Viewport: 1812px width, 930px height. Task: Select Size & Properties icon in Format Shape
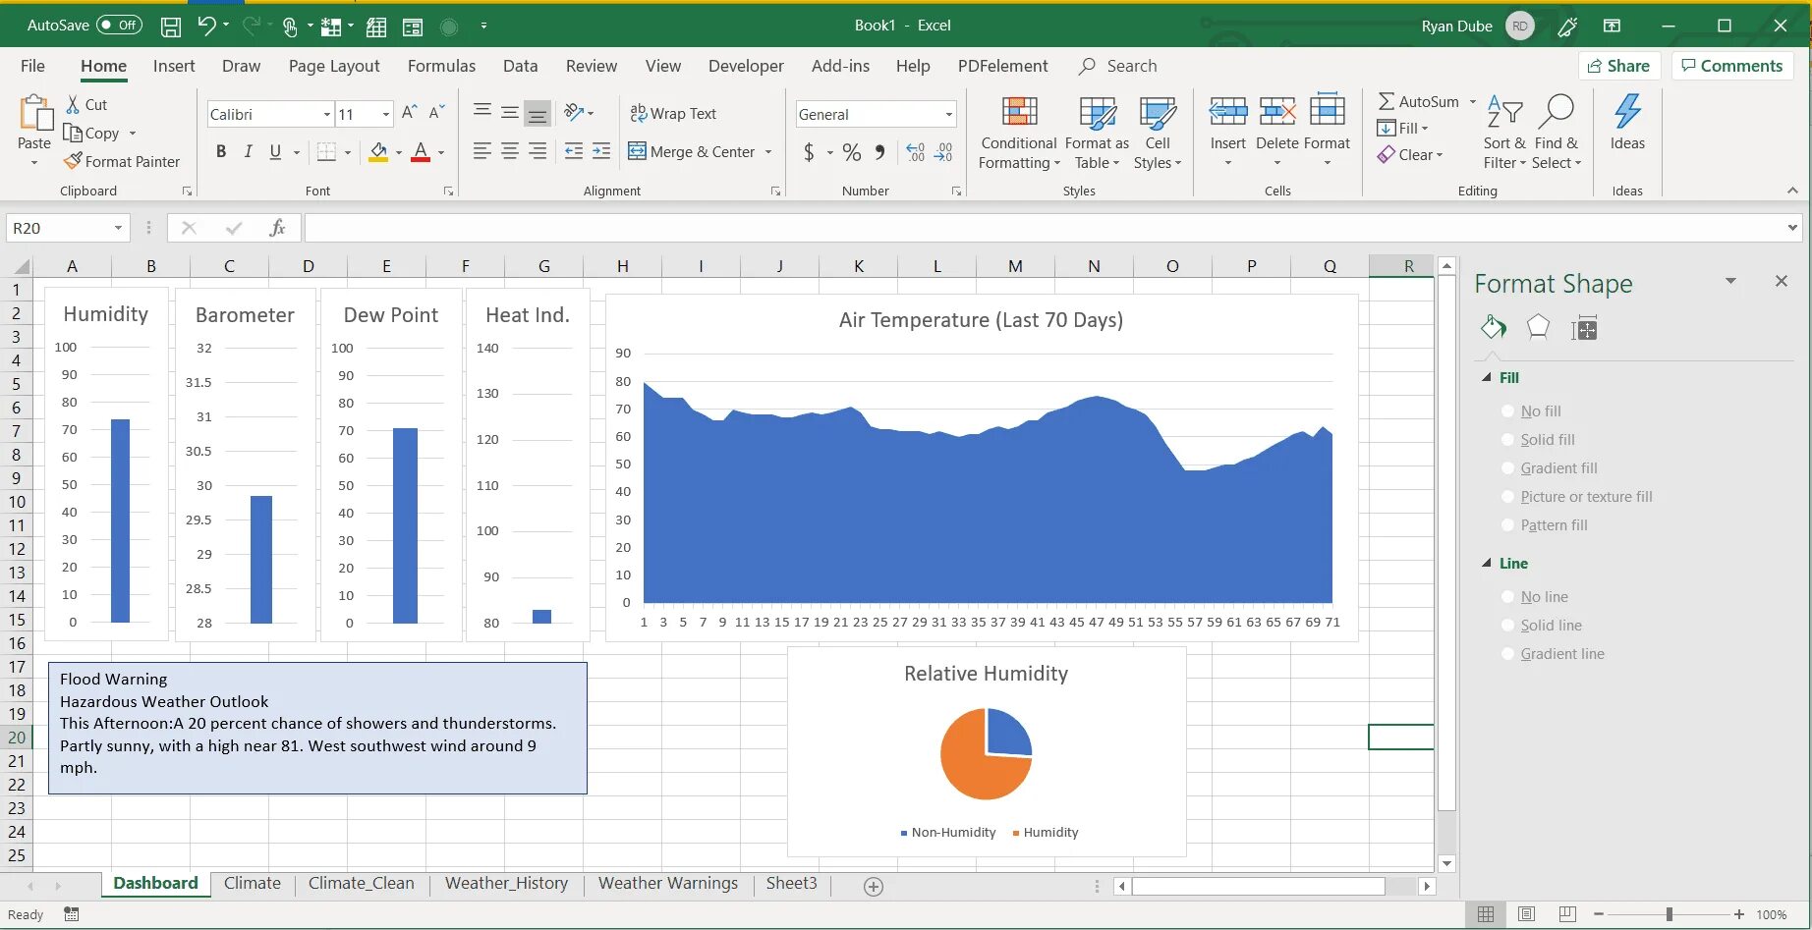point(1584,328)
